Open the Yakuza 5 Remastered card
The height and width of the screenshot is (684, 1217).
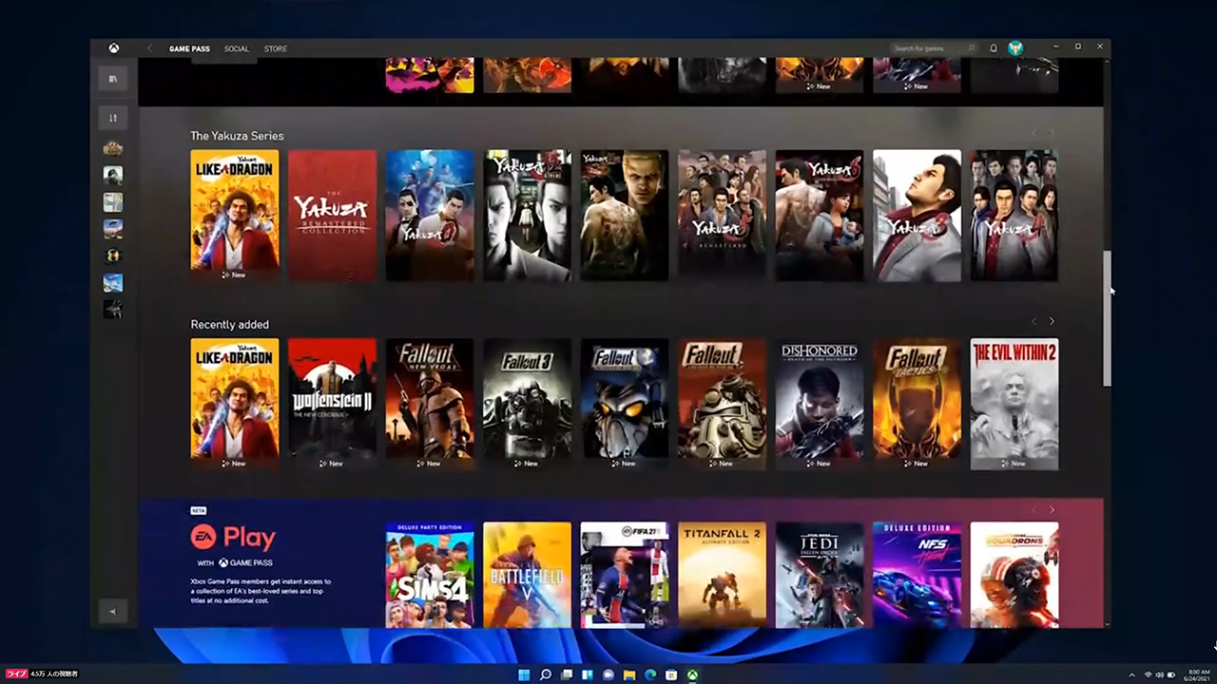tap(722, 215)
